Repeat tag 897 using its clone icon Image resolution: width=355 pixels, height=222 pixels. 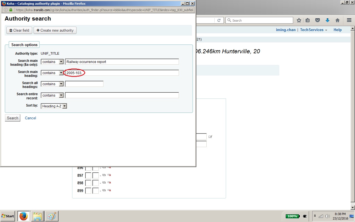(104, 175)
